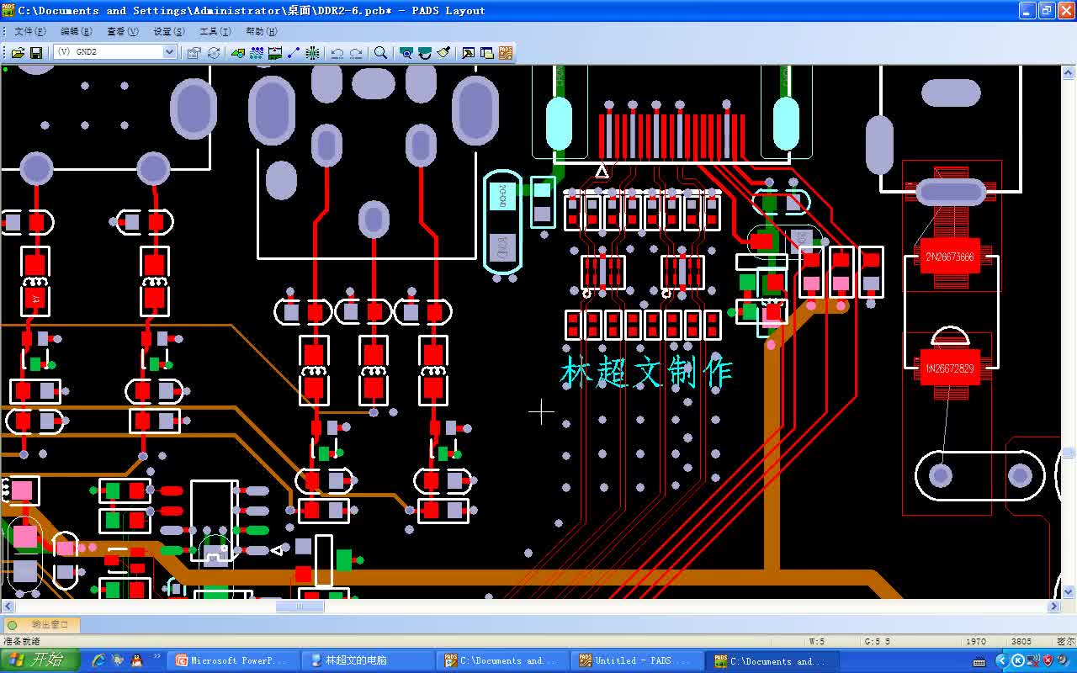Click the 林超文制作 text on board
This screenshot has height=673, width=1077.
(646, 373)
